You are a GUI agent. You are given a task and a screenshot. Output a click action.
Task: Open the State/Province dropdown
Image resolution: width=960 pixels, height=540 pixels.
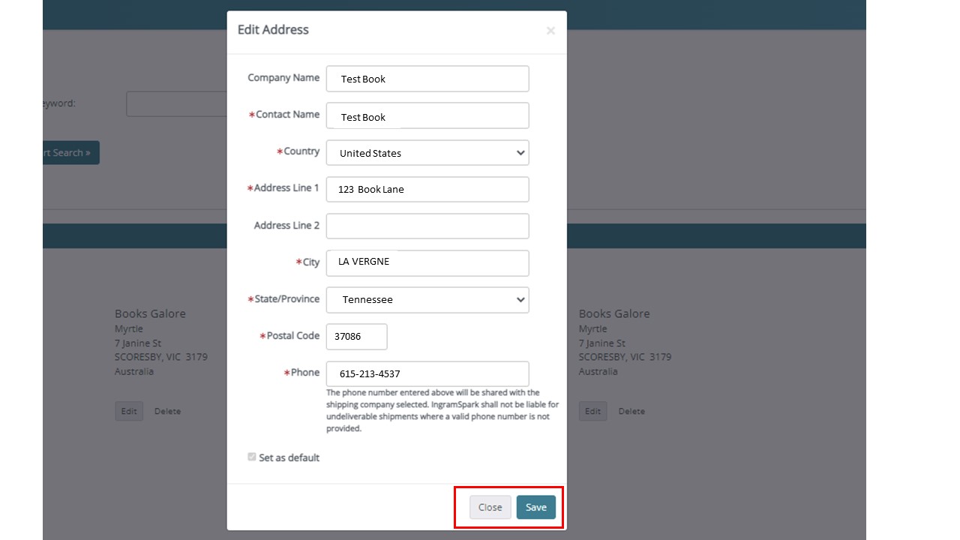(x=427, y=299)
